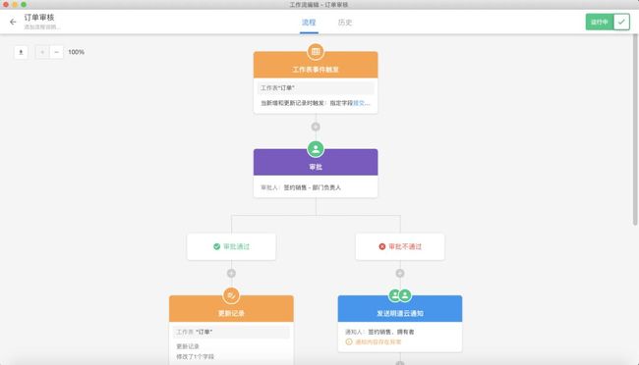639x365 pixels.
Task: Click the checkmark next to 运行中
Action: (621, 22)
